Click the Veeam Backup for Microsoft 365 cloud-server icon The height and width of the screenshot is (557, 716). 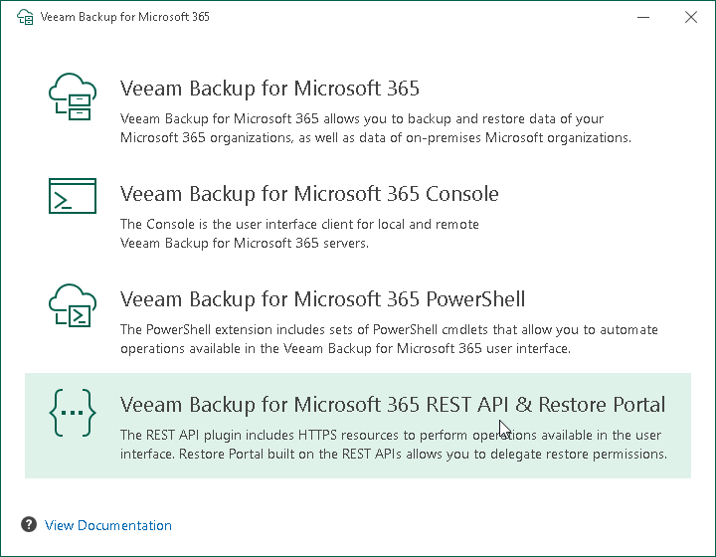[73, 97]
